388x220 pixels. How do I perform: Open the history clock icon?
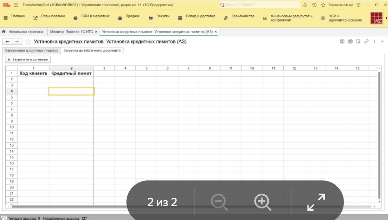point(314,5)
